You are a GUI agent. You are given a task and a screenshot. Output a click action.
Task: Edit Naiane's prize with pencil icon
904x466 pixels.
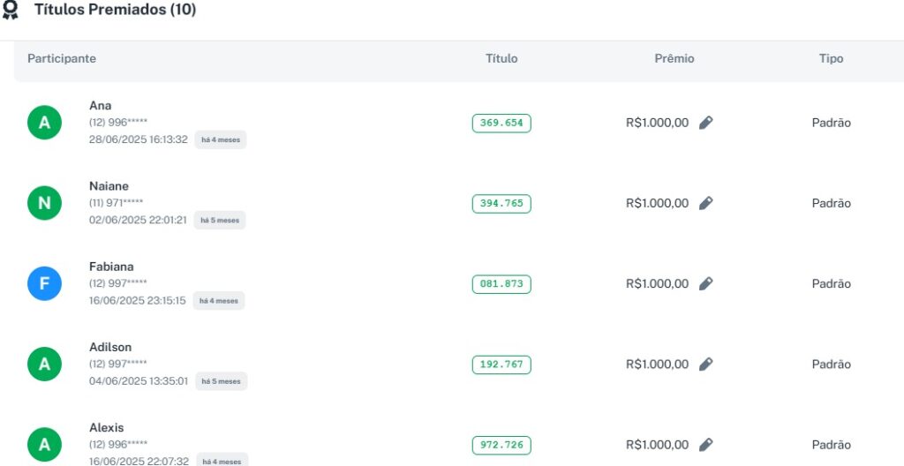pyautogui.click(x=705, y=203)
